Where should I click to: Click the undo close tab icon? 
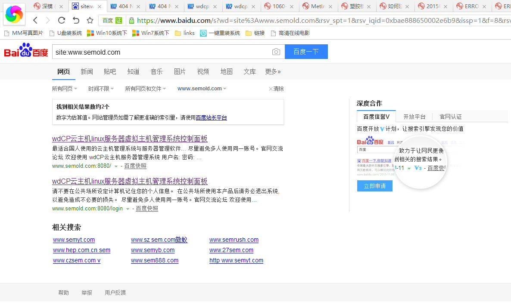(76, 21)
